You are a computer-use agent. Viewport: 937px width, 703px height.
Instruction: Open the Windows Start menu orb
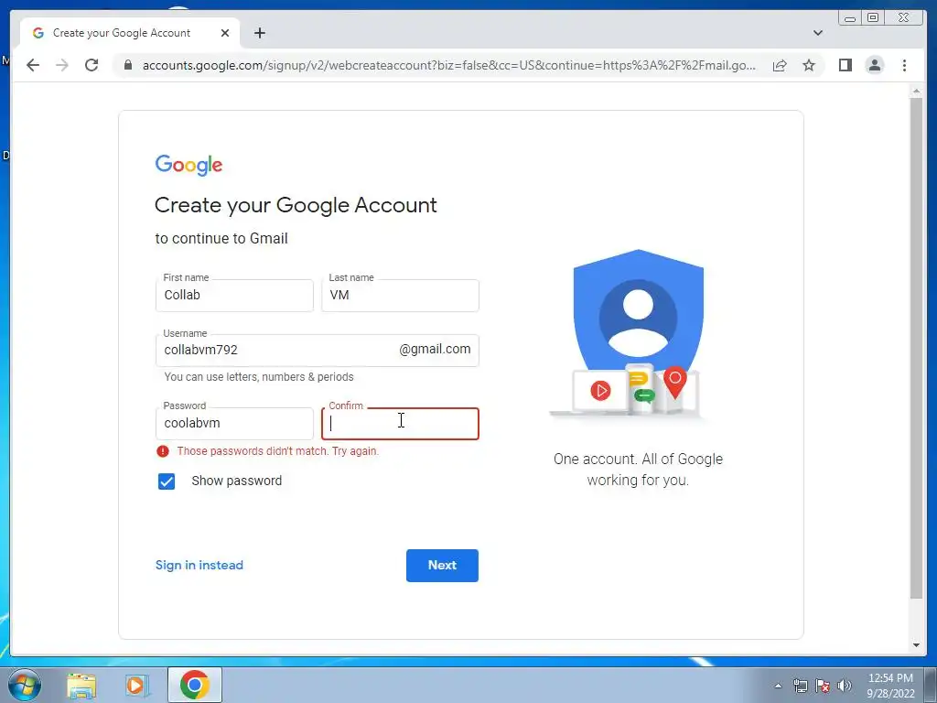pyautogui.click(x=25, y=685)
